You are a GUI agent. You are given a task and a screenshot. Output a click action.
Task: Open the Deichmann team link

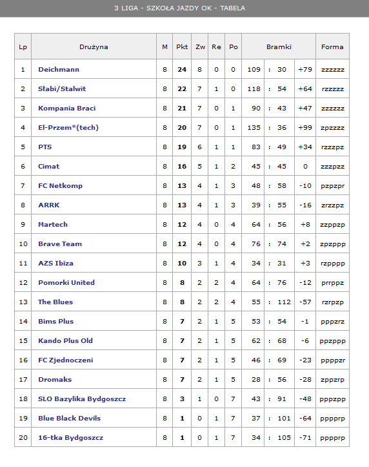pyautogui.click(x=59, y=69)
